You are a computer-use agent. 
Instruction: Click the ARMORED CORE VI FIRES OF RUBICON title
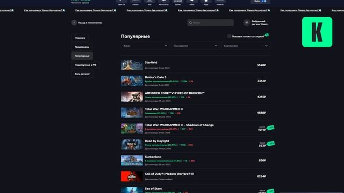click(x=175, y=93)
